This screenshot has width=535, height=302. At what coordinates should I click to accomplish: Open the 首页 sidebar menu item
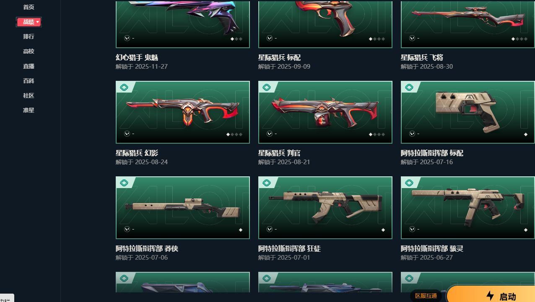[x=29, y=7]
